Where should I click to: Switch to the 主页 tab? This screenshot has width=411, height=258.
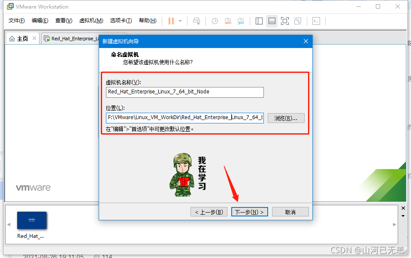(x=23, y=39)
